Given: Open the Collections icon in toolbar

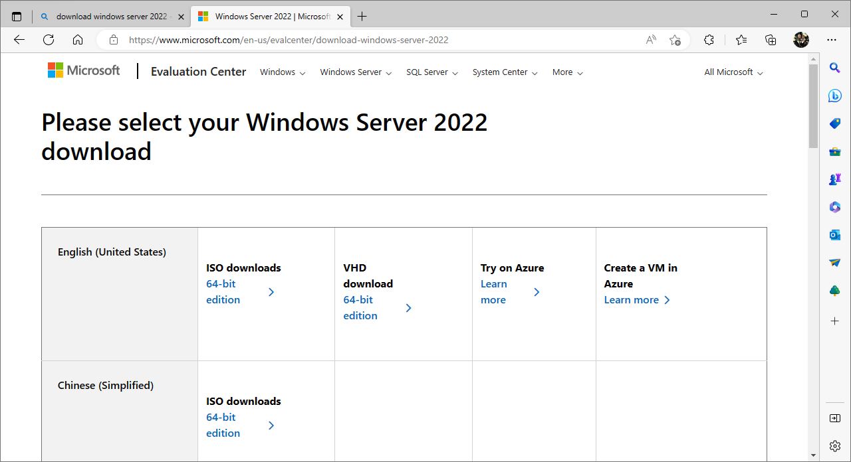Looking at the screenshot, I should [771, 40].
